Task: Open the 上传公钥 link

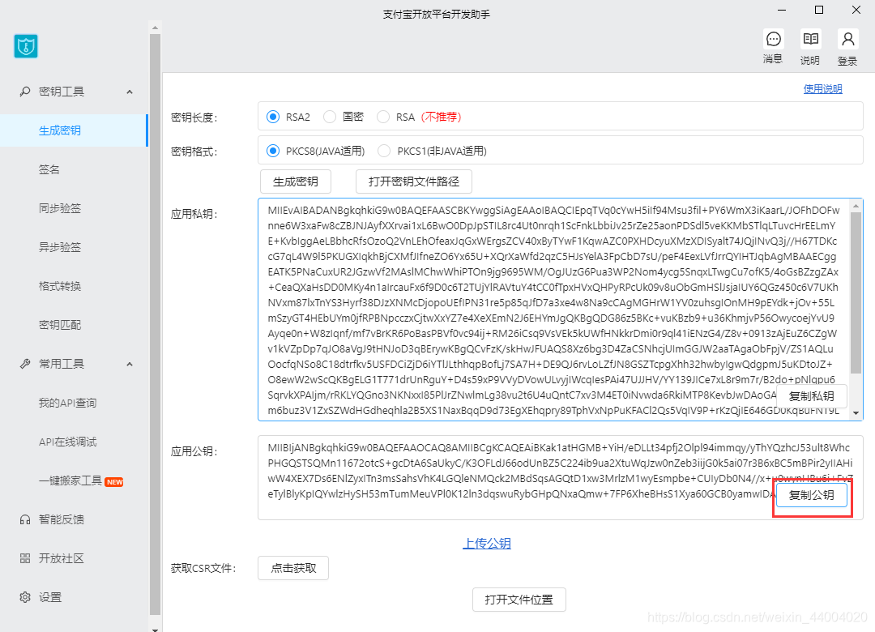Action: 487,543
